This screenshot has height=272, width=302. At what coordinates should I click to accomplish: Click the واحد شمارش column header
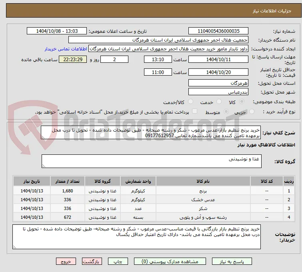click(138, 181)
